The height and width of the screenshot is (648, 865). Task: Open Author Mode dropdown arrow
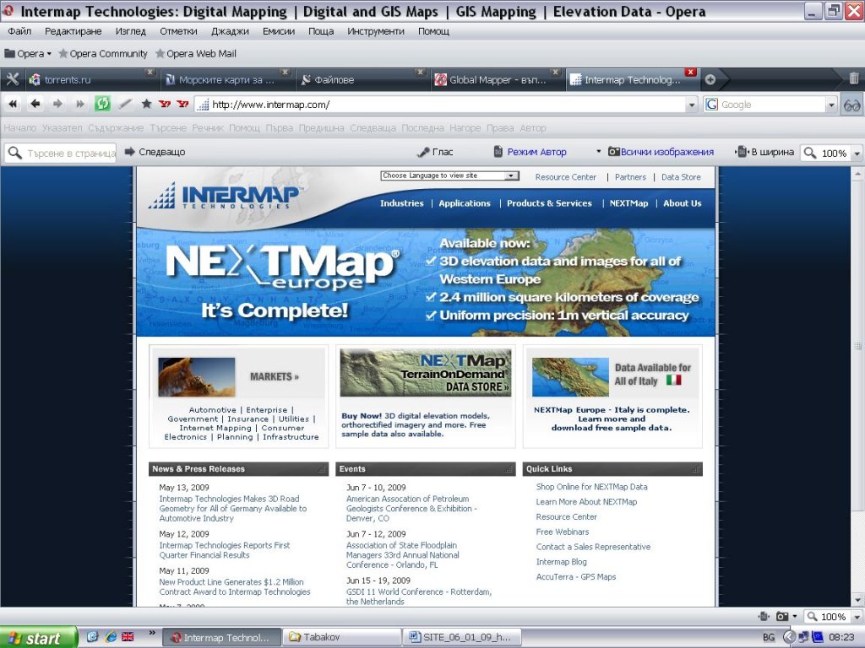598,152
